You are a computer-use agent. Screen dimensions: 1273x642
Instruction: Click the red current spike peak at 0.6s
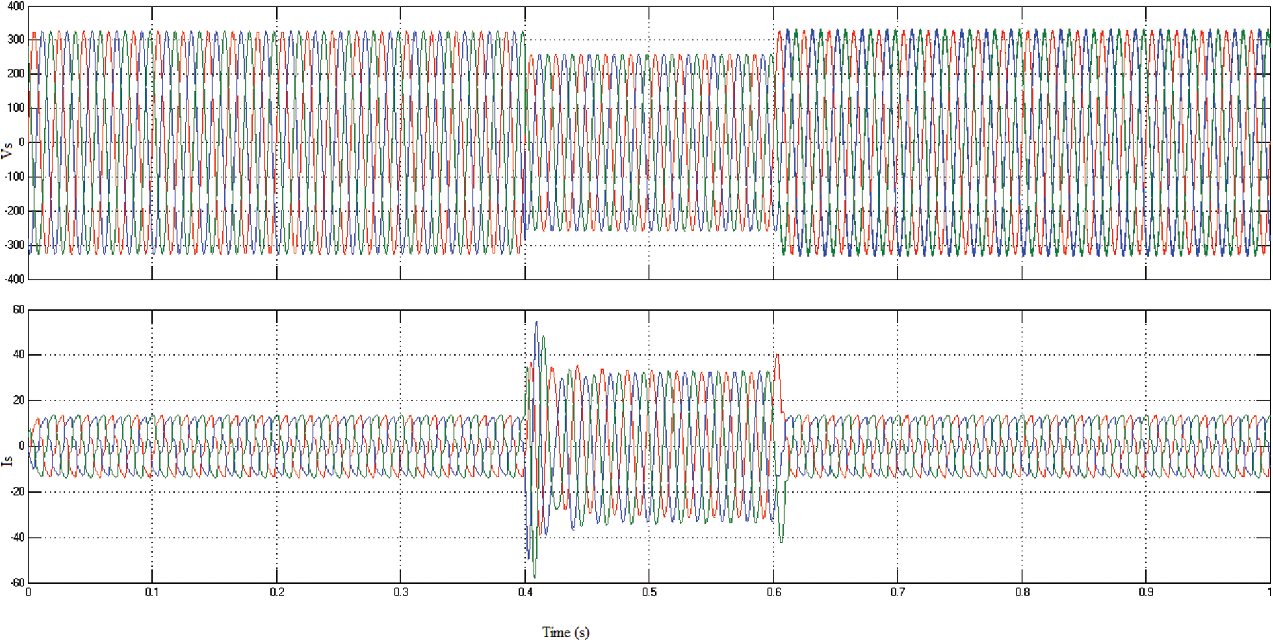click(x=777, y=356)
